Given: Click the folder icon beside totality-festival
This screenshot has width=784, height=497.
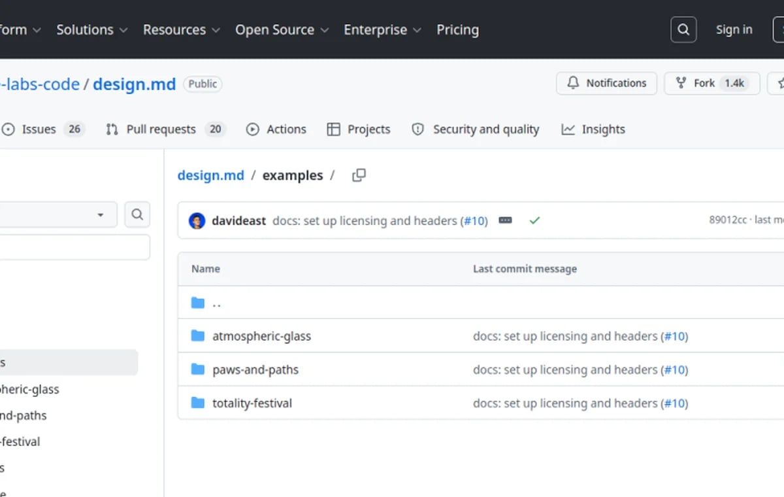Looking at the screenshot, I should click(x=197, y=403).
